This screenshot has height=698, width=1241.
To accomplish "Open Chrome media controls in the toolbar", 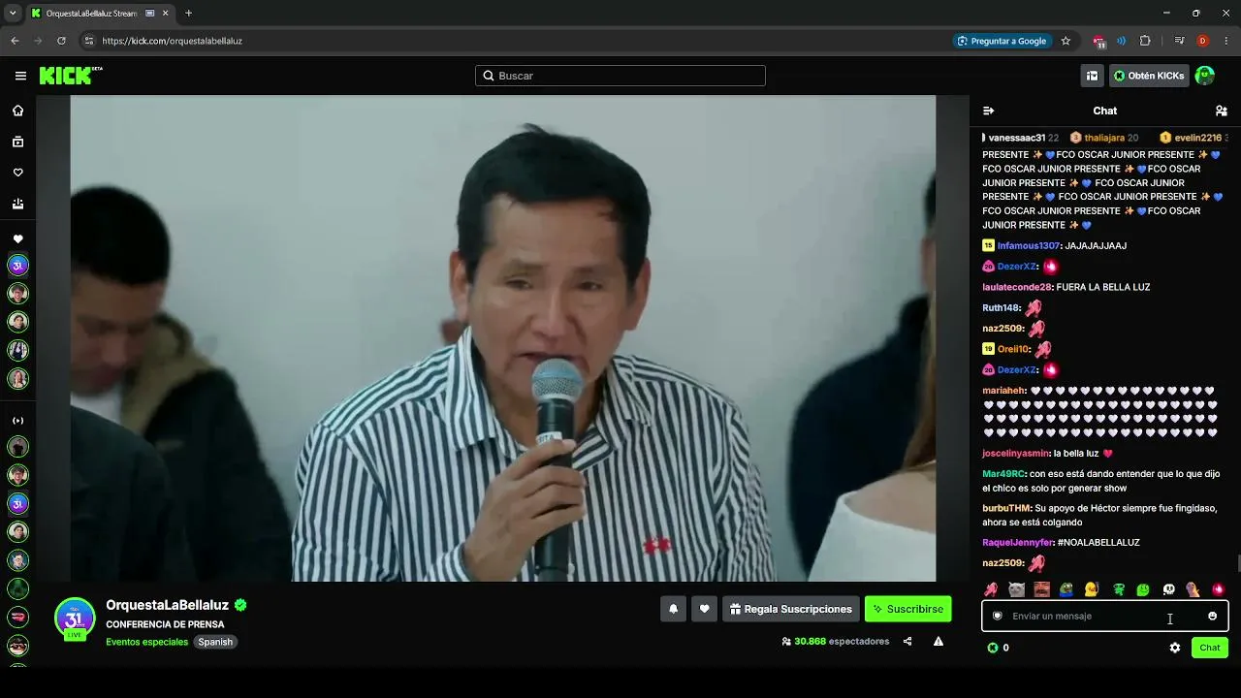I will click(x=1179, y=41).
